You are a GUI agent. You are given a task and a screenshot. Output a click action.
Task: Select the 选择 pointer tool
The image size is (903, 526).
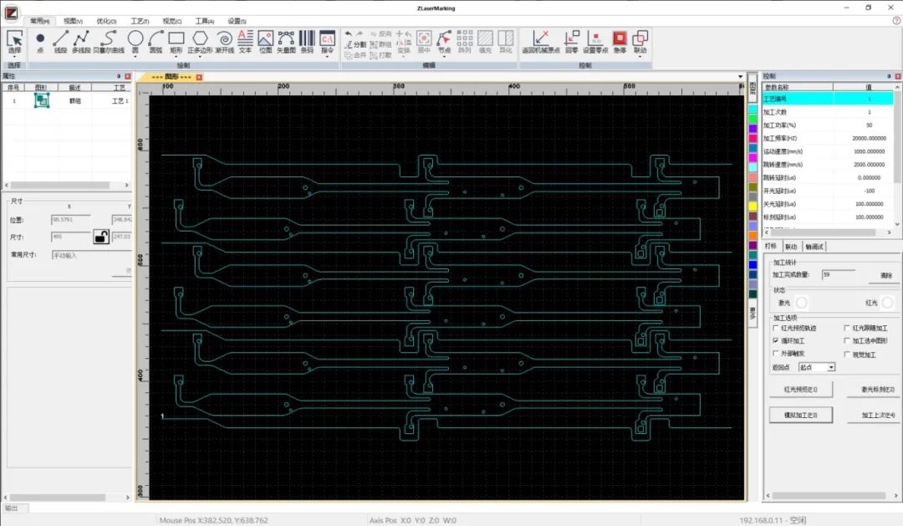[x=14, y=42]
